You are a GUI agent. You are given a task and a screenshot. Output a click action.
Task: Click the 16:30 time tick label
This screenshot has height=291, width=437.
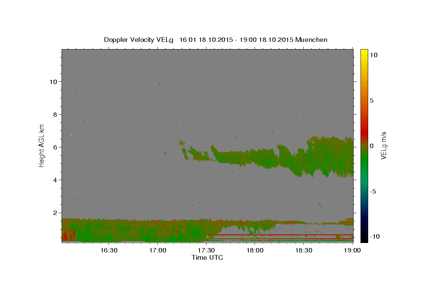109,250
